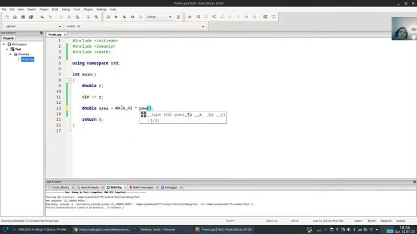
Task: Click the red Debug/Continue arrow icon
Action: [190, 17]
